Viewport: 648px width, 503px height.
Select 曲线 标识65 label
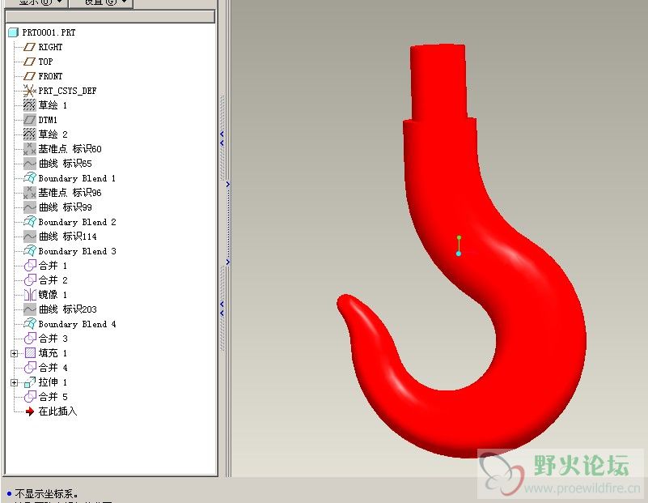pyautogui.click(x=66, y=164)
